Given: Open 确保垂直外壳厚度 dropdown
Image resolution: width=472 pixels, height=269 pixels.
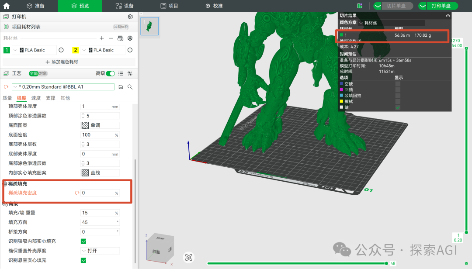Looking at the screenshot, I should [100, 251].
